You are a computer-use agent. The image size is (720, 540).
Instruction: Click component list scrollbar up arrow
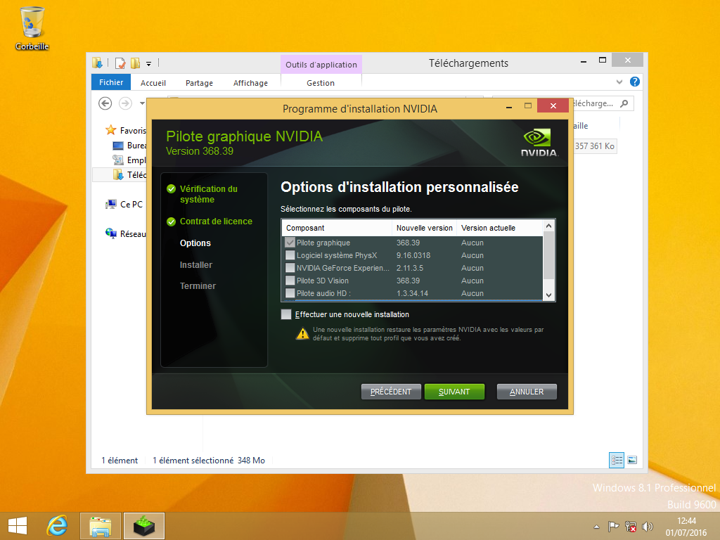[x=548, y=226]
